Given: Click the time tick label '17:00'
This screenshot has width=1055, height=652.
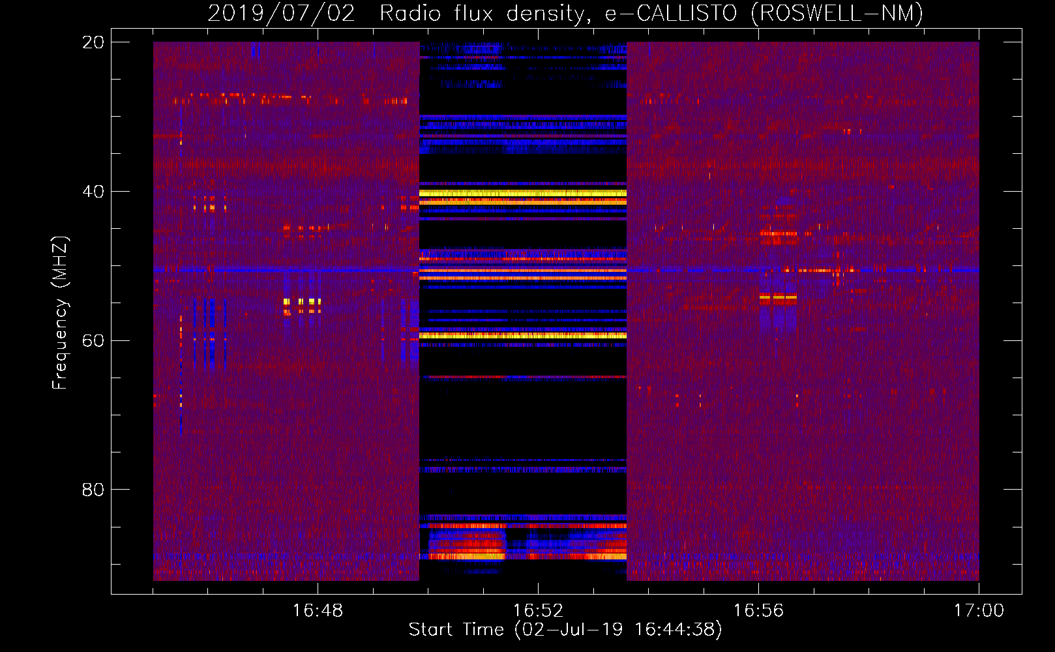Looking at the screenshot, I should click(979, 611).
